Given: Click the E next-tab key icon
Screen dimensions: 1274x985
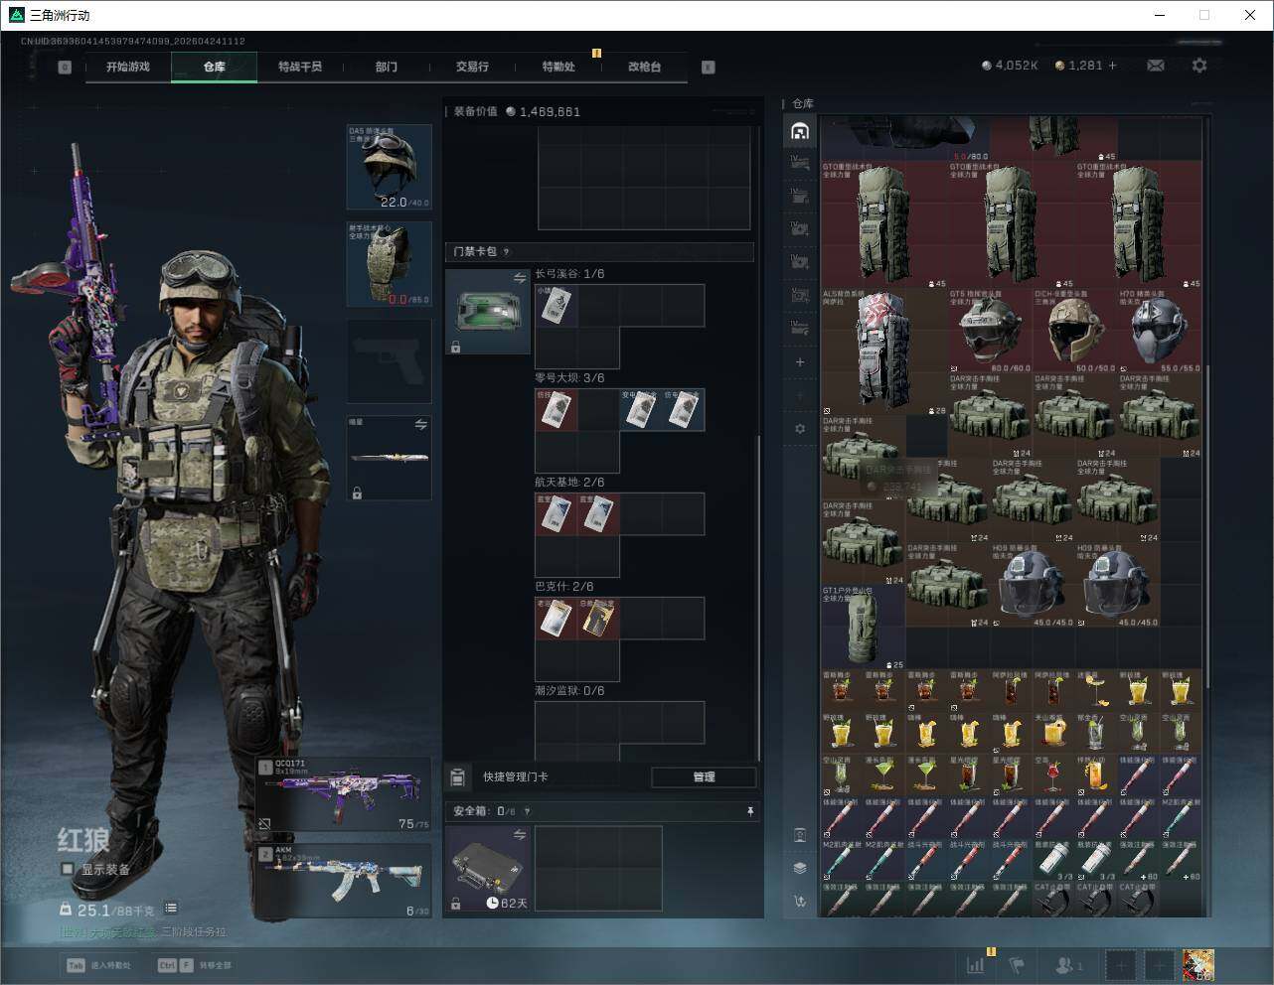Looking at the screenshot, I should [709, 68].
